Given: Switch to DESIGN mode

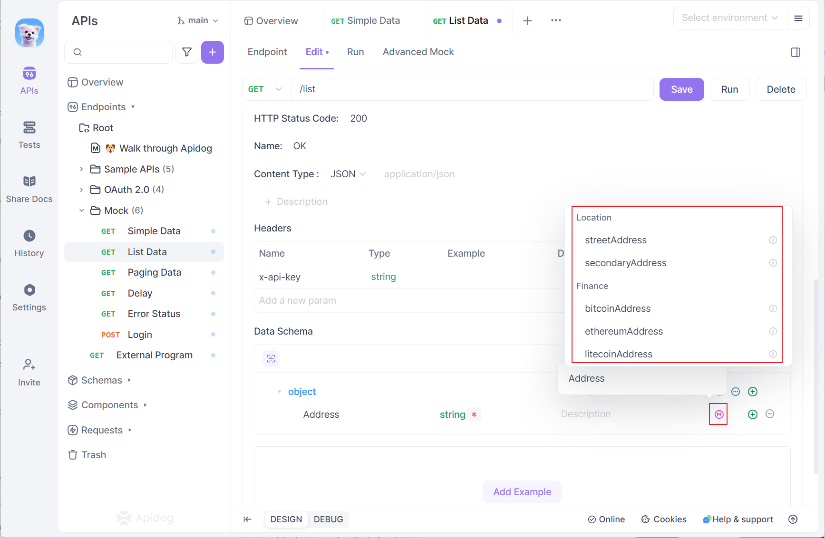Looking at the screenshot, I should pyautogui.click(x=286, y=519).
